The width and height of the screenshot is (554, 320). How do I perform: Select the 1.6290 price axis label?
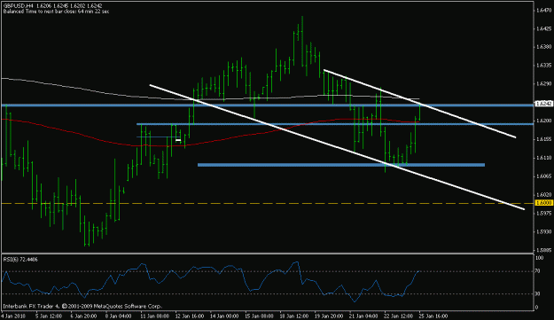click(x=543, y=83)
